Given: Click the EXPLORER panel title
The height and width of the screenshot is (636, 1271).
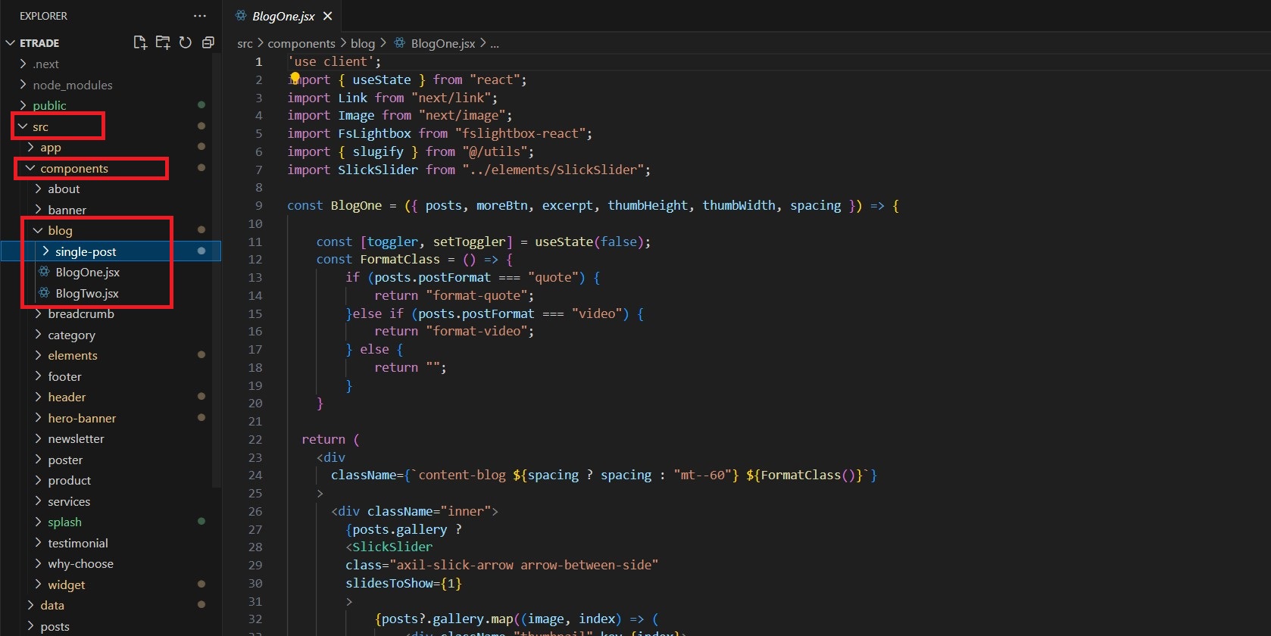Looking at the screenshot, I should coord(43,16).
